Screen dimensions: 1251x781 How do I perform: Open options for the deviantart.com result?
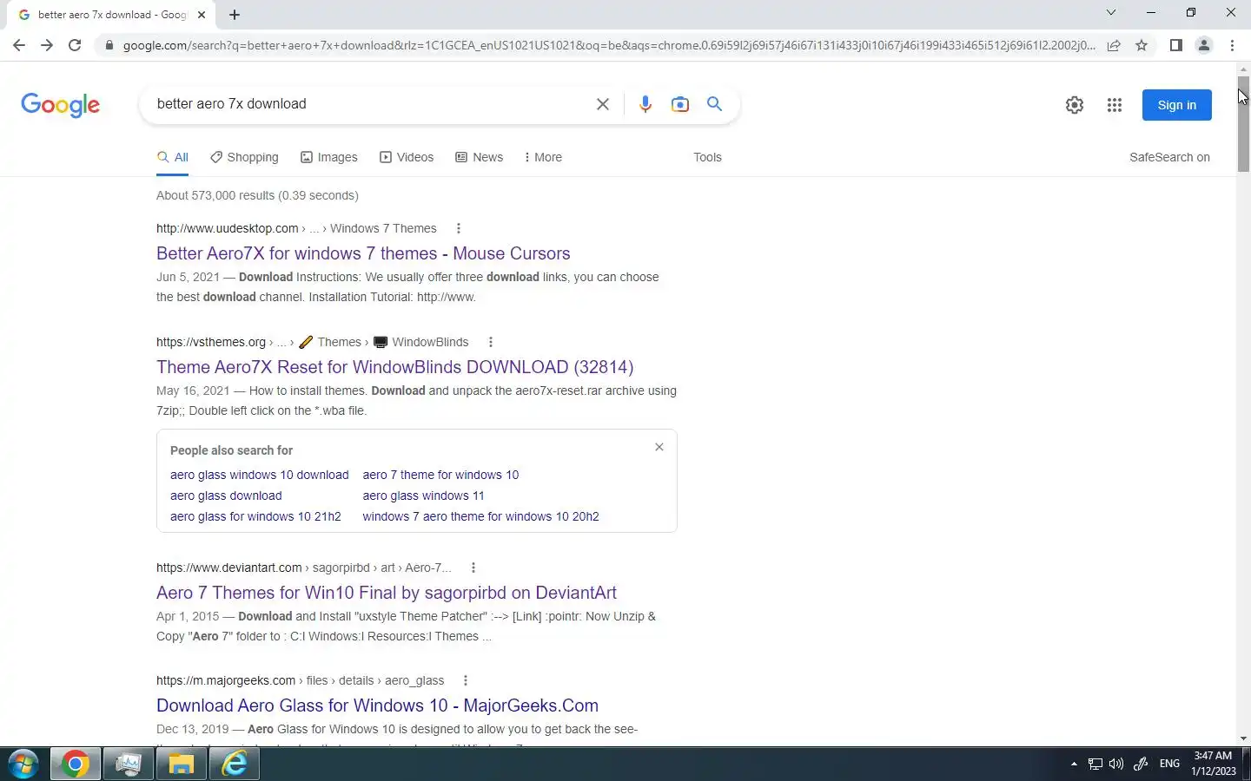click(473, 568)
